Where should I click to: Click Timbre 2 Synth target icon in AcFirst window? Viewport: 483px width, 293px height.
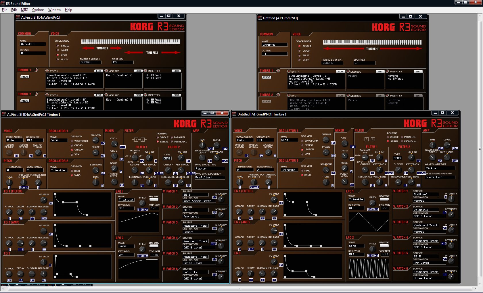click(x=47, y=95)
